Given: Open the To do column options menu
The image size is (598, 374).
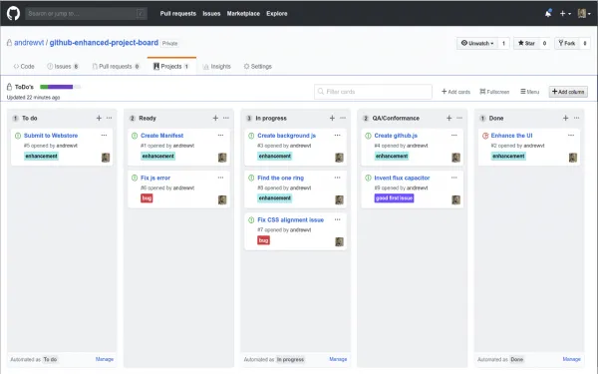Looking at the screenshot, I should coord(110,118).
